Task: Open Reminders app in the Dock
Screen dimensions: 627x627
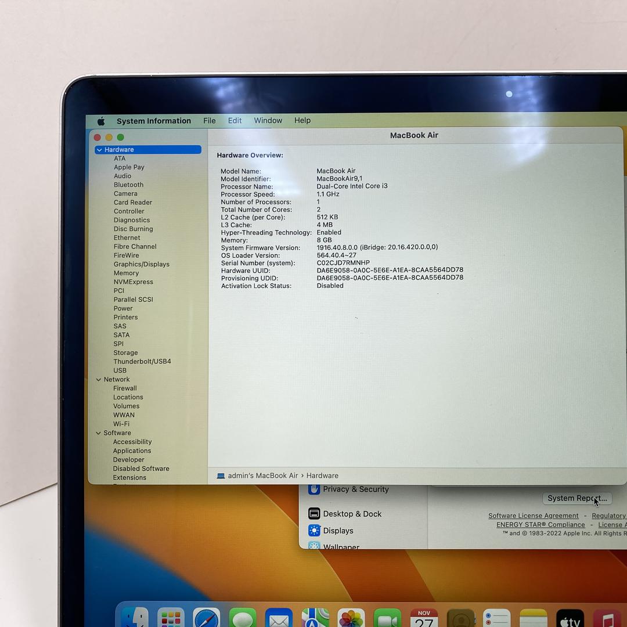Action: pyautogui.click(x=496, y=617)
